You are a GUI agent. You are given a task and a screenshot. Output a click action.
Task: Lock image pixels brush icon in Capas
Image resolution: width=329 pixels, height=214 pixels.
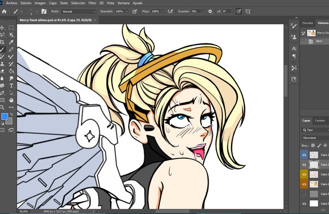319,145
